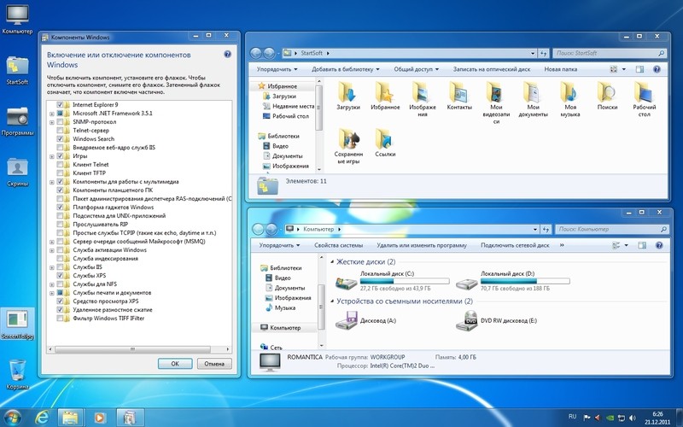Open the Корзина recycle bin desktop icon
Image resolution: width=683 pixels, height=427 pixels.
click(17, 374)
